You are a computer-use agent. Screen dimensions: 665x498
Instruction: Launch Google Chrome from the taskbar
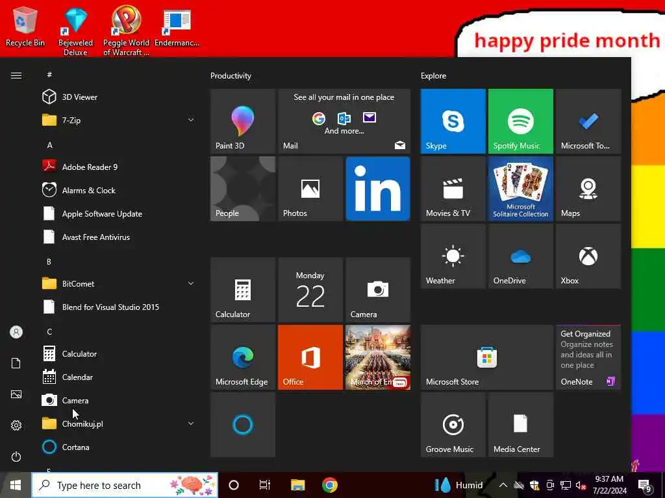point(329,485)
